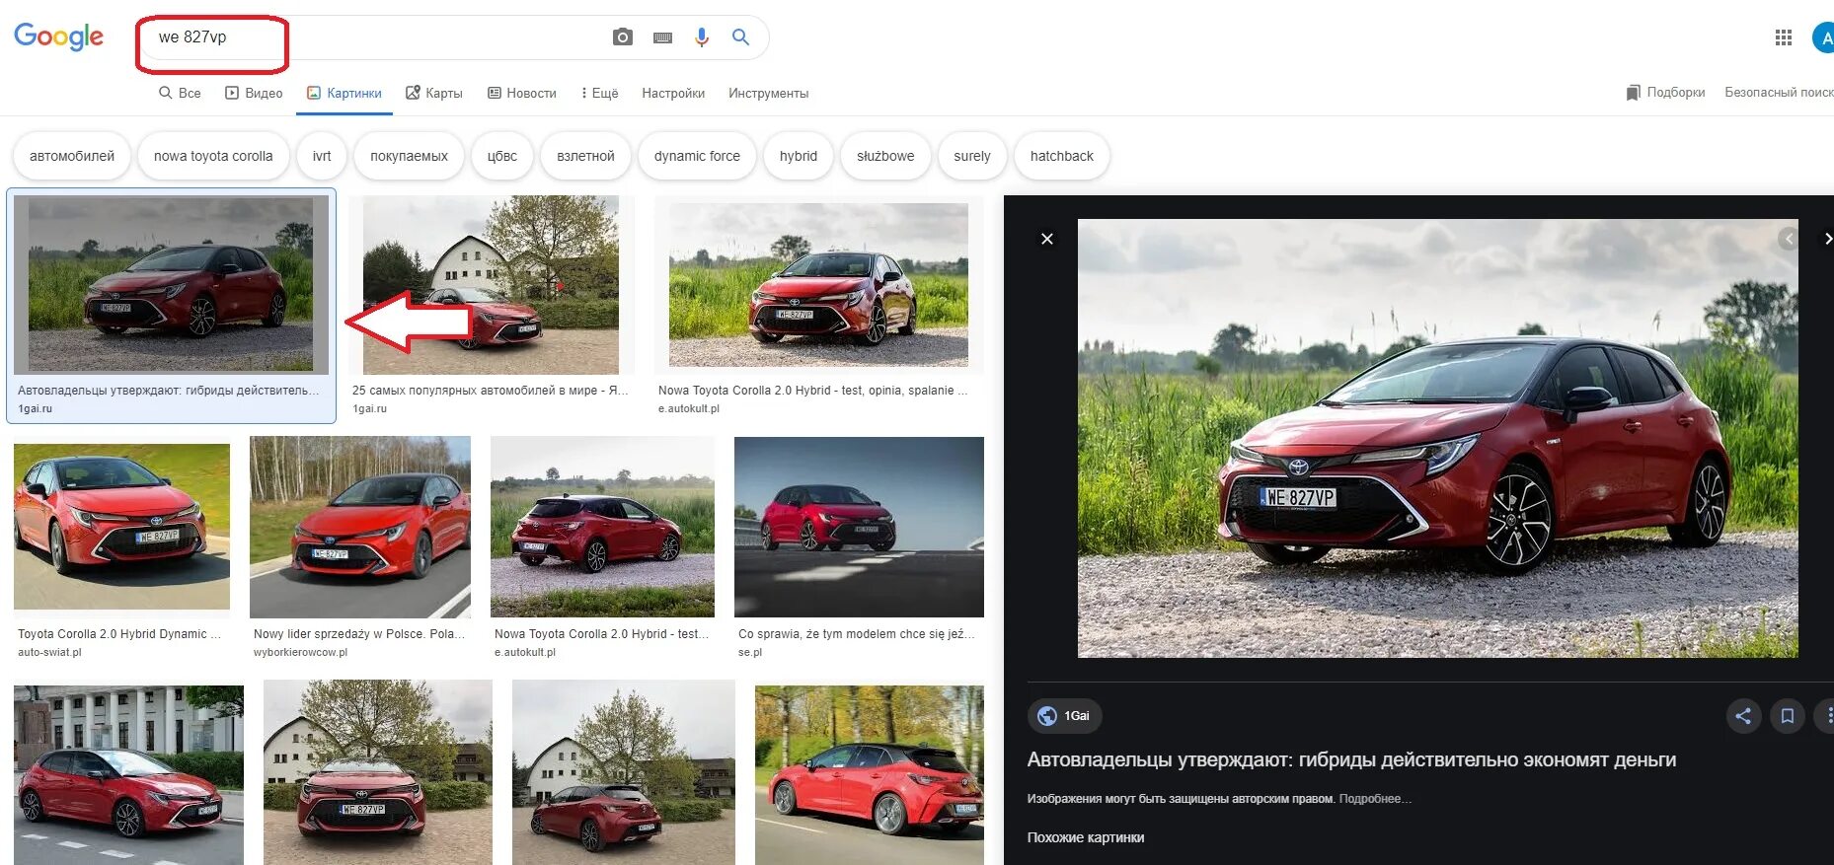Filter by автомобилей chip
1834x865 pixels.
72,156
